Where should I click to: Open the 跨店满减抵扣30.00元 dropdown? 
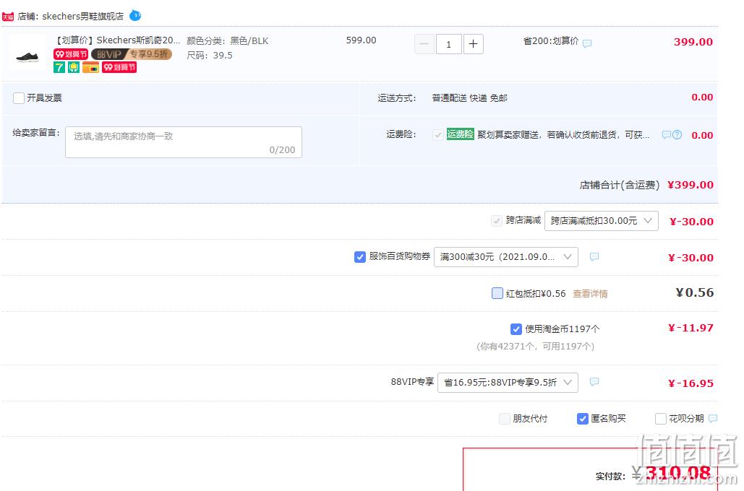tap(601, 221)
